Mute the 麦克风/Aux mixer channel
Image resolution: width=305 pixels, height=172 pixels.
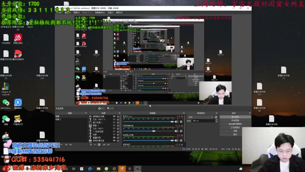[177, 122]
